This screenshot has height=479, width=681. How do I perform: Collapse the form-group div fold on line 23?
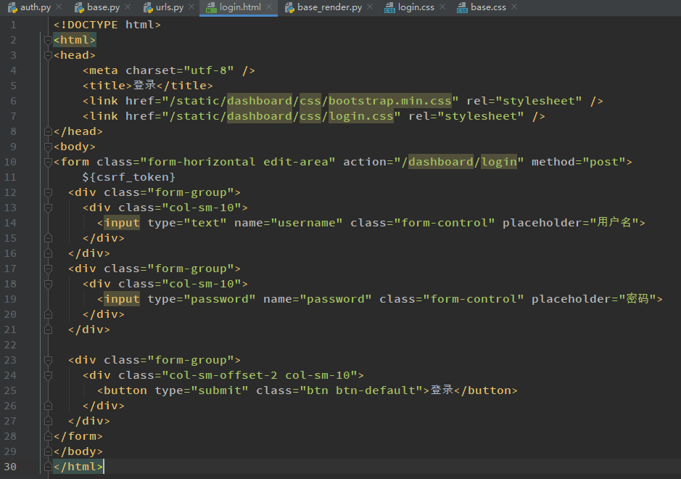(48, 360)
